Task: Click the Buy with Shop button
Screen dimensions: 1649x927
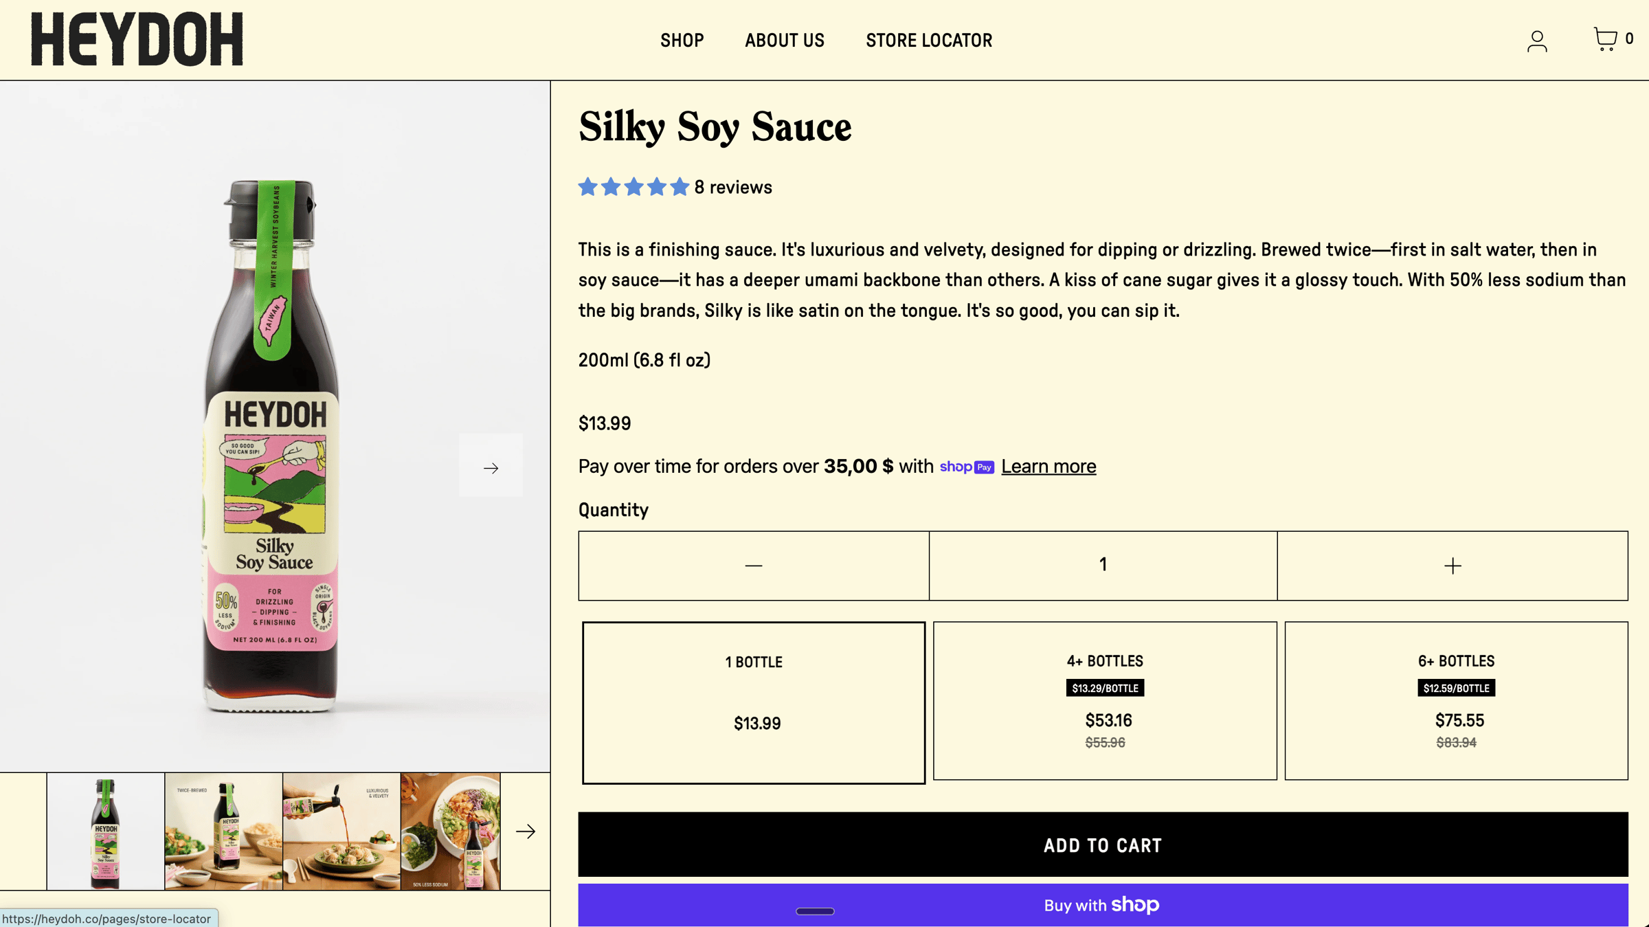Action: [1103, 905]
